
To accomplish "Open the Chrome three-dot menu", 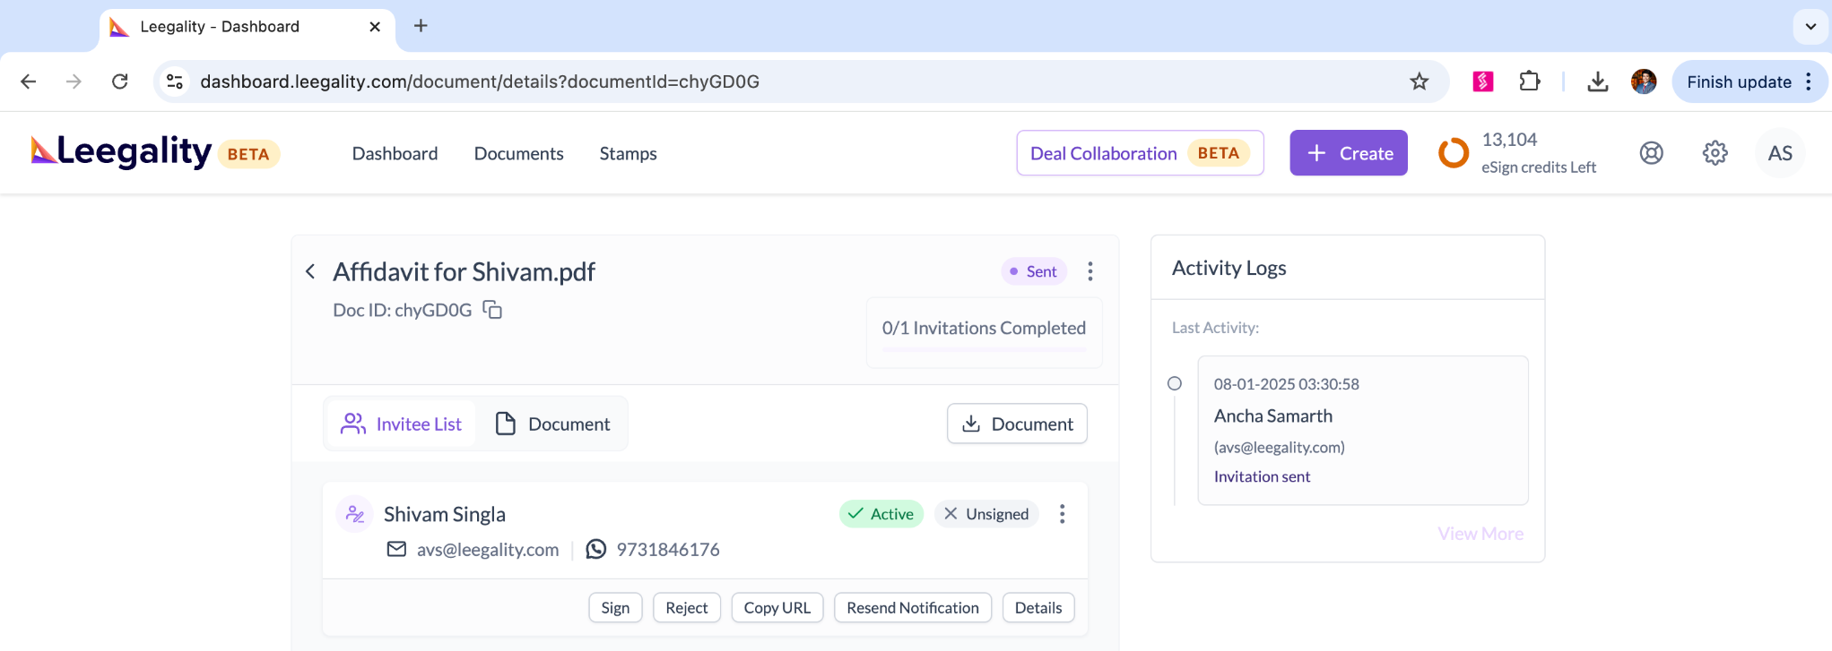I will pos(1809,81).
